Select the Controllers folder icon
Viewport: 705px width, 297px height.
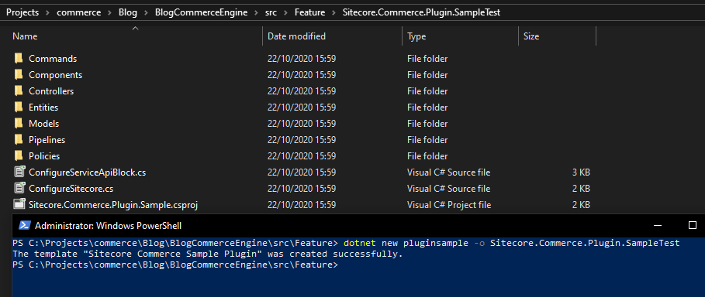(x=19, y=91)
